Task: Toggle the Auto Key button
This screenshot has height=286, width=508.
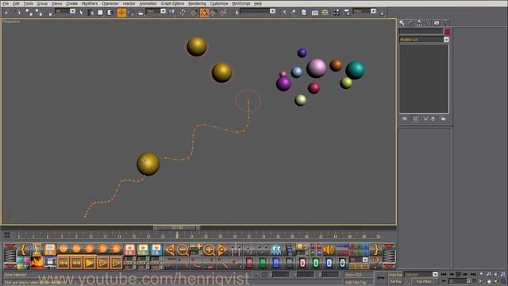Action: [396, 275]
